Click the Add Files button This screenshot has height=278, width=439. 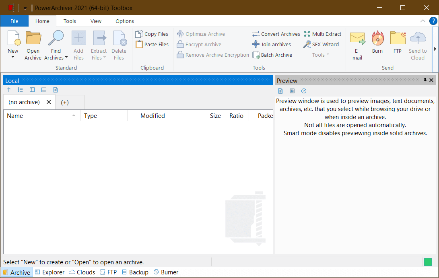[79, 45]
